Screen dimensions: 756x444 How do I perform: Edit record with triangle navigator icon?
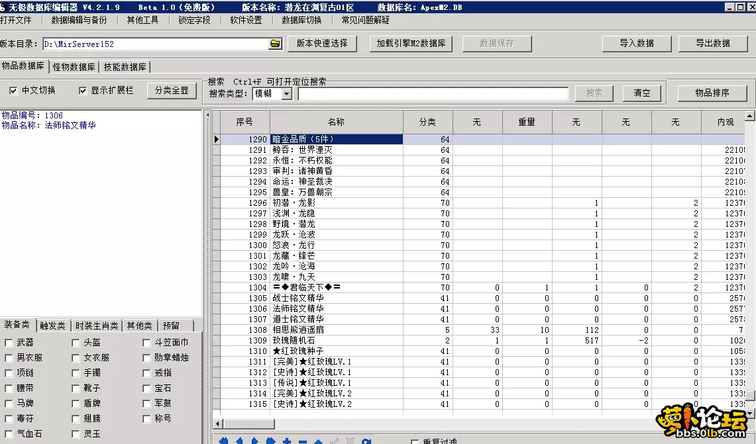pos(318,441)
